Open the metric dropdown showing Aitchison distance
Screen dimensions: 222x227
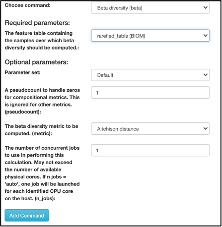pyautogui.click(x=150, y=129)
